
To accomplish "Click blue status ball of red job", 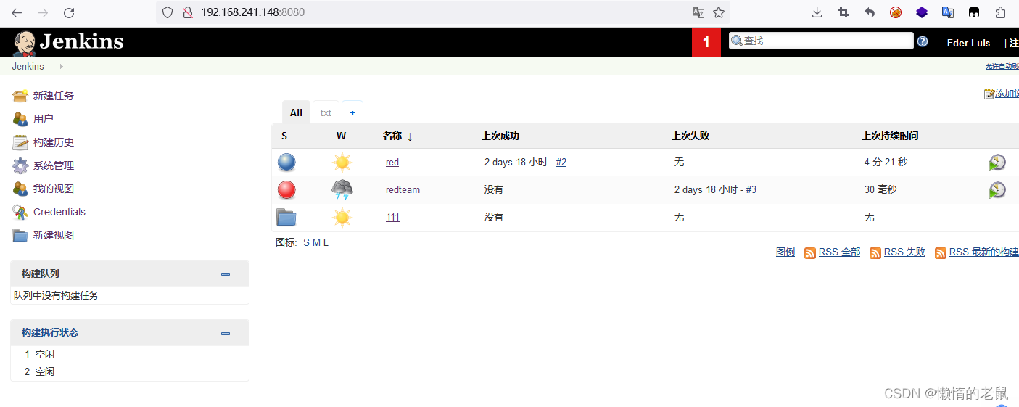I will pos(286,162).
